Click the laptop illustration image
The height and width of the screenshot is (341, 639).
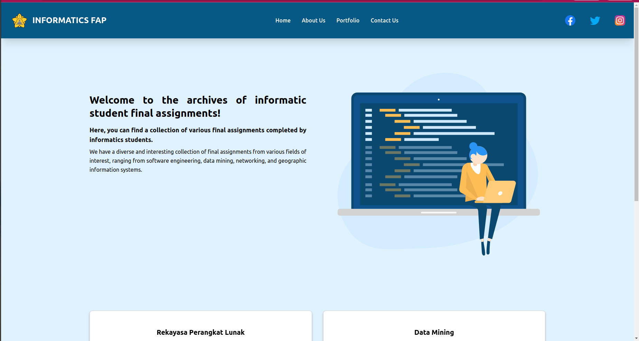(439, 164)
